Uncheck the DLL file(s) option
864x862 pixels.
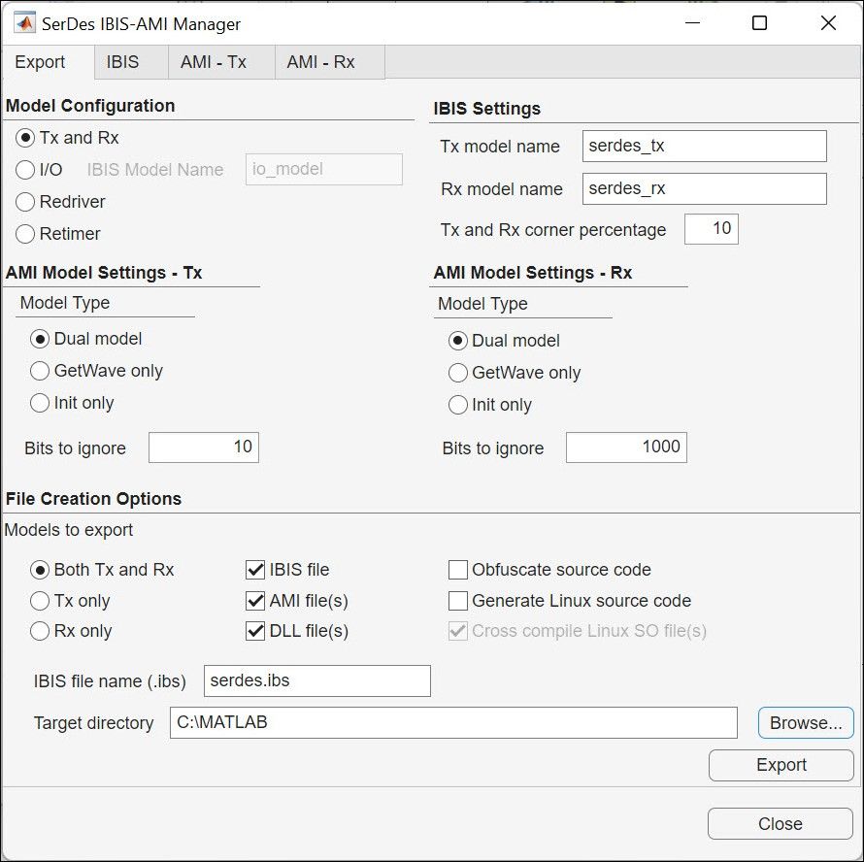click(254, 632)
